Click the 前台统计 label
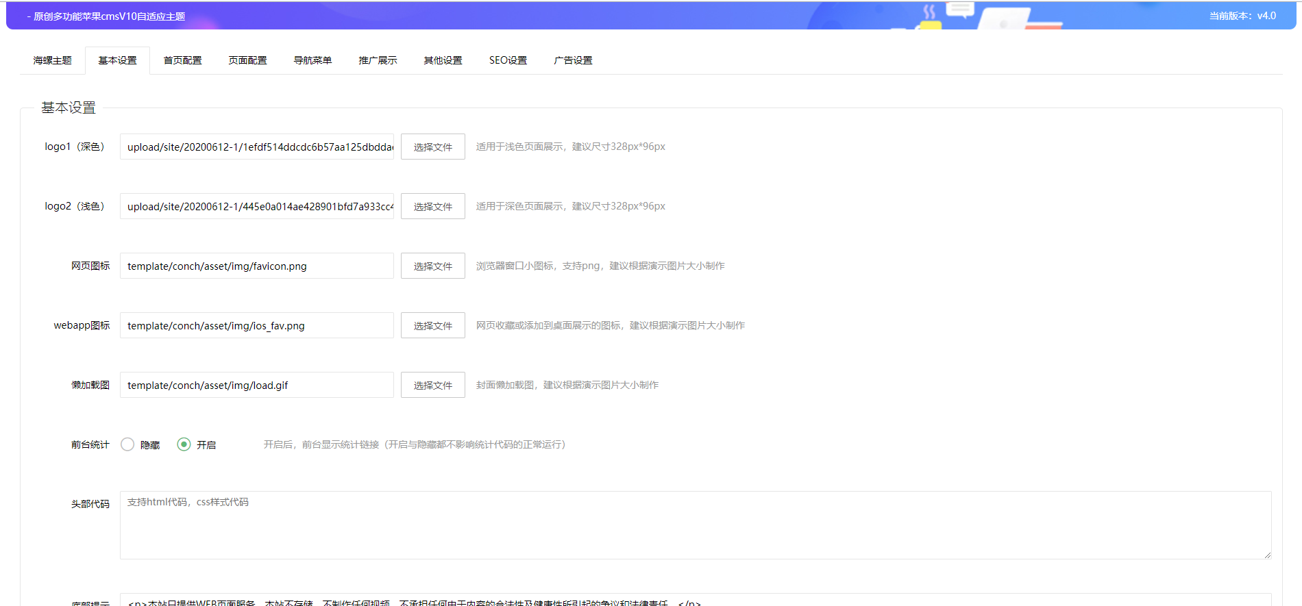 [90, 444]
